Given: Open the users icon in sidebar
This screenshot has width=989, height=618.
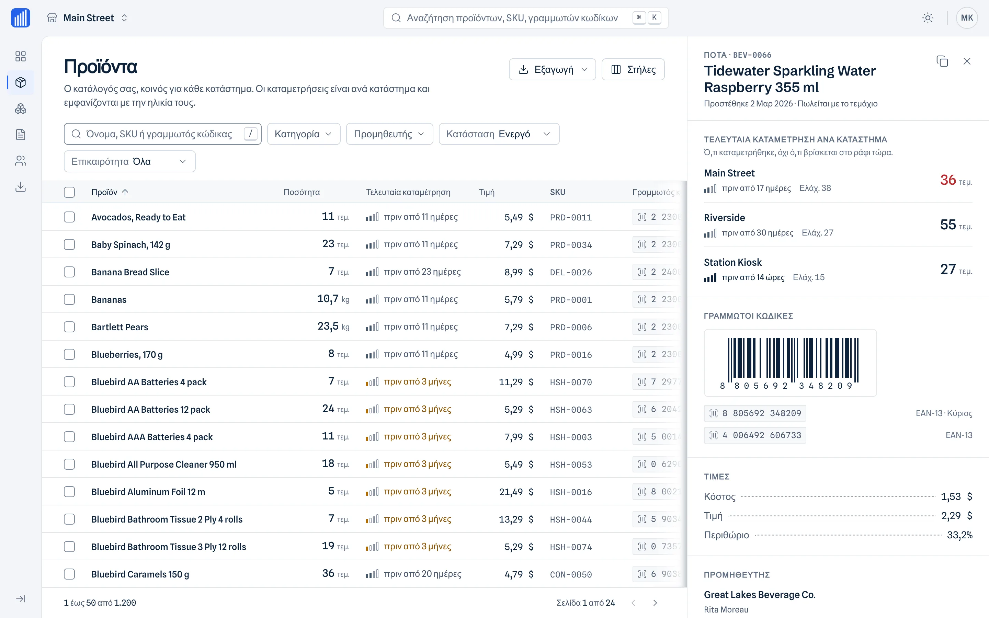Looking at the screenshot, I should pos(21,161).
